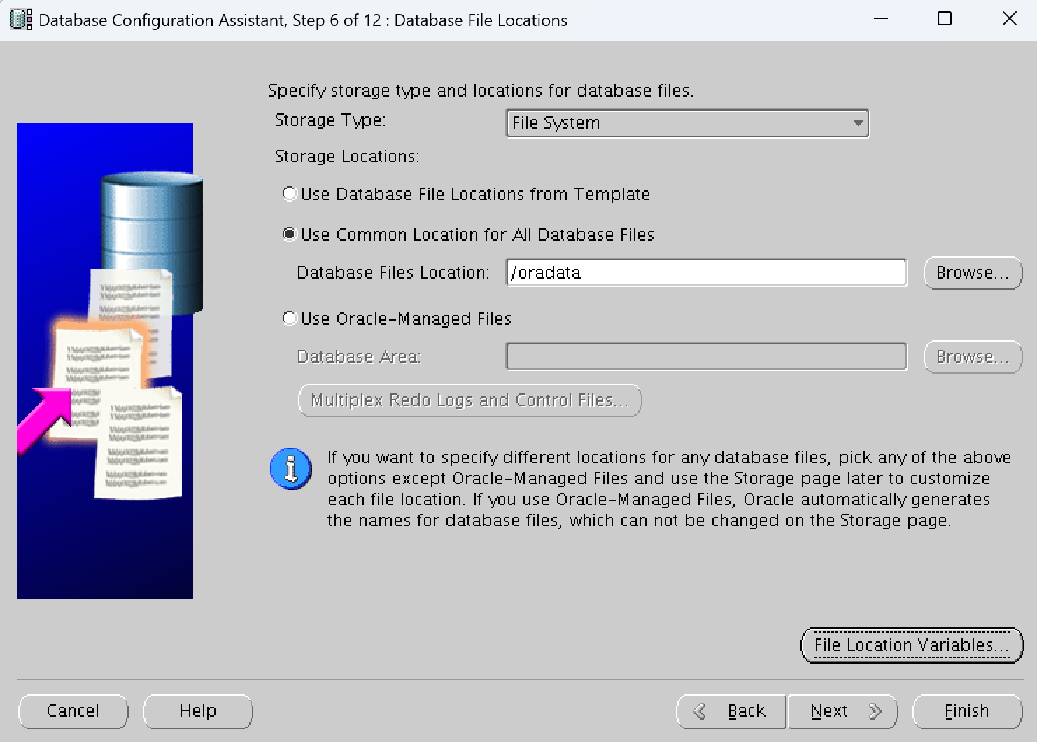Viewport: 1037px width, 742px height.
Task: Click the Storage Type label
Action: tap(330, 120)
